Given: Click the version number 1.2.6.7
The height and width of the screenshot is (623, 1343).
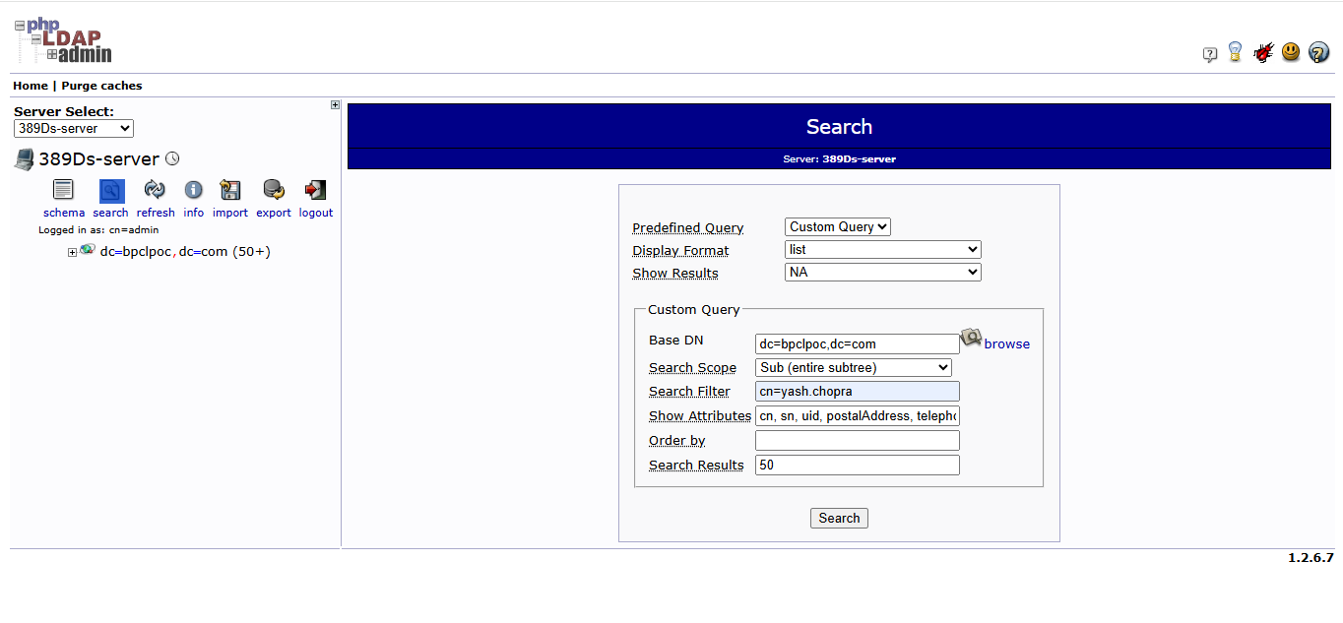Looking at the screenshot, I should coord(1311,558).
